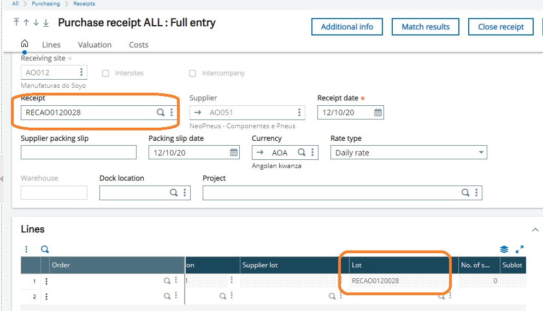Screen dimensions: 543x311
Task: Click the Match results button
Action: point(426,27)
